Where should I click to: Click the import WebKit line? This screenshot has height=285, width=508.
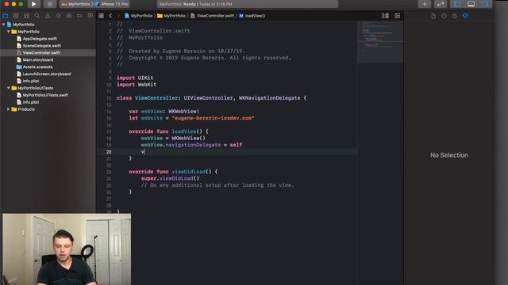point(137,85)
